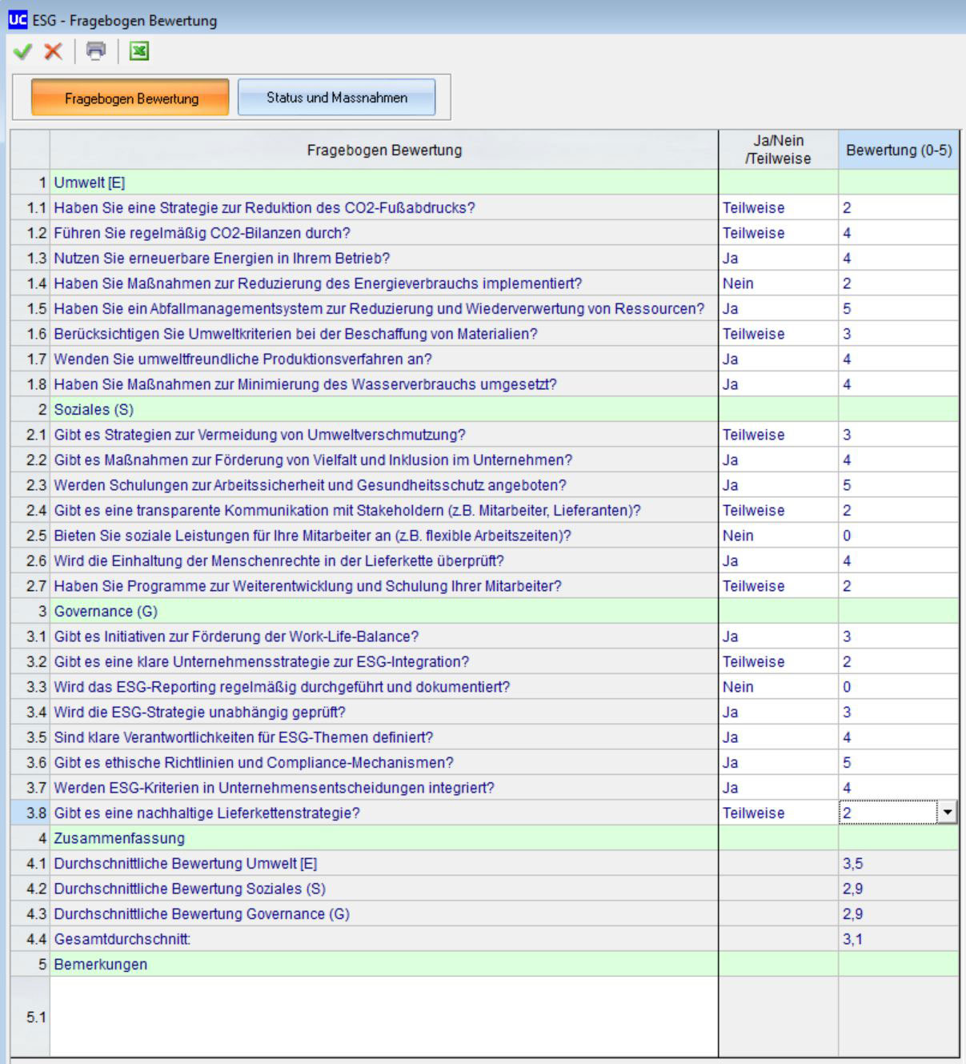The width and height of the screenshot is (966, 1064).
Task: Click the Bemerkungen text field in row 5.1
Action: click(x=384, y=1017)
